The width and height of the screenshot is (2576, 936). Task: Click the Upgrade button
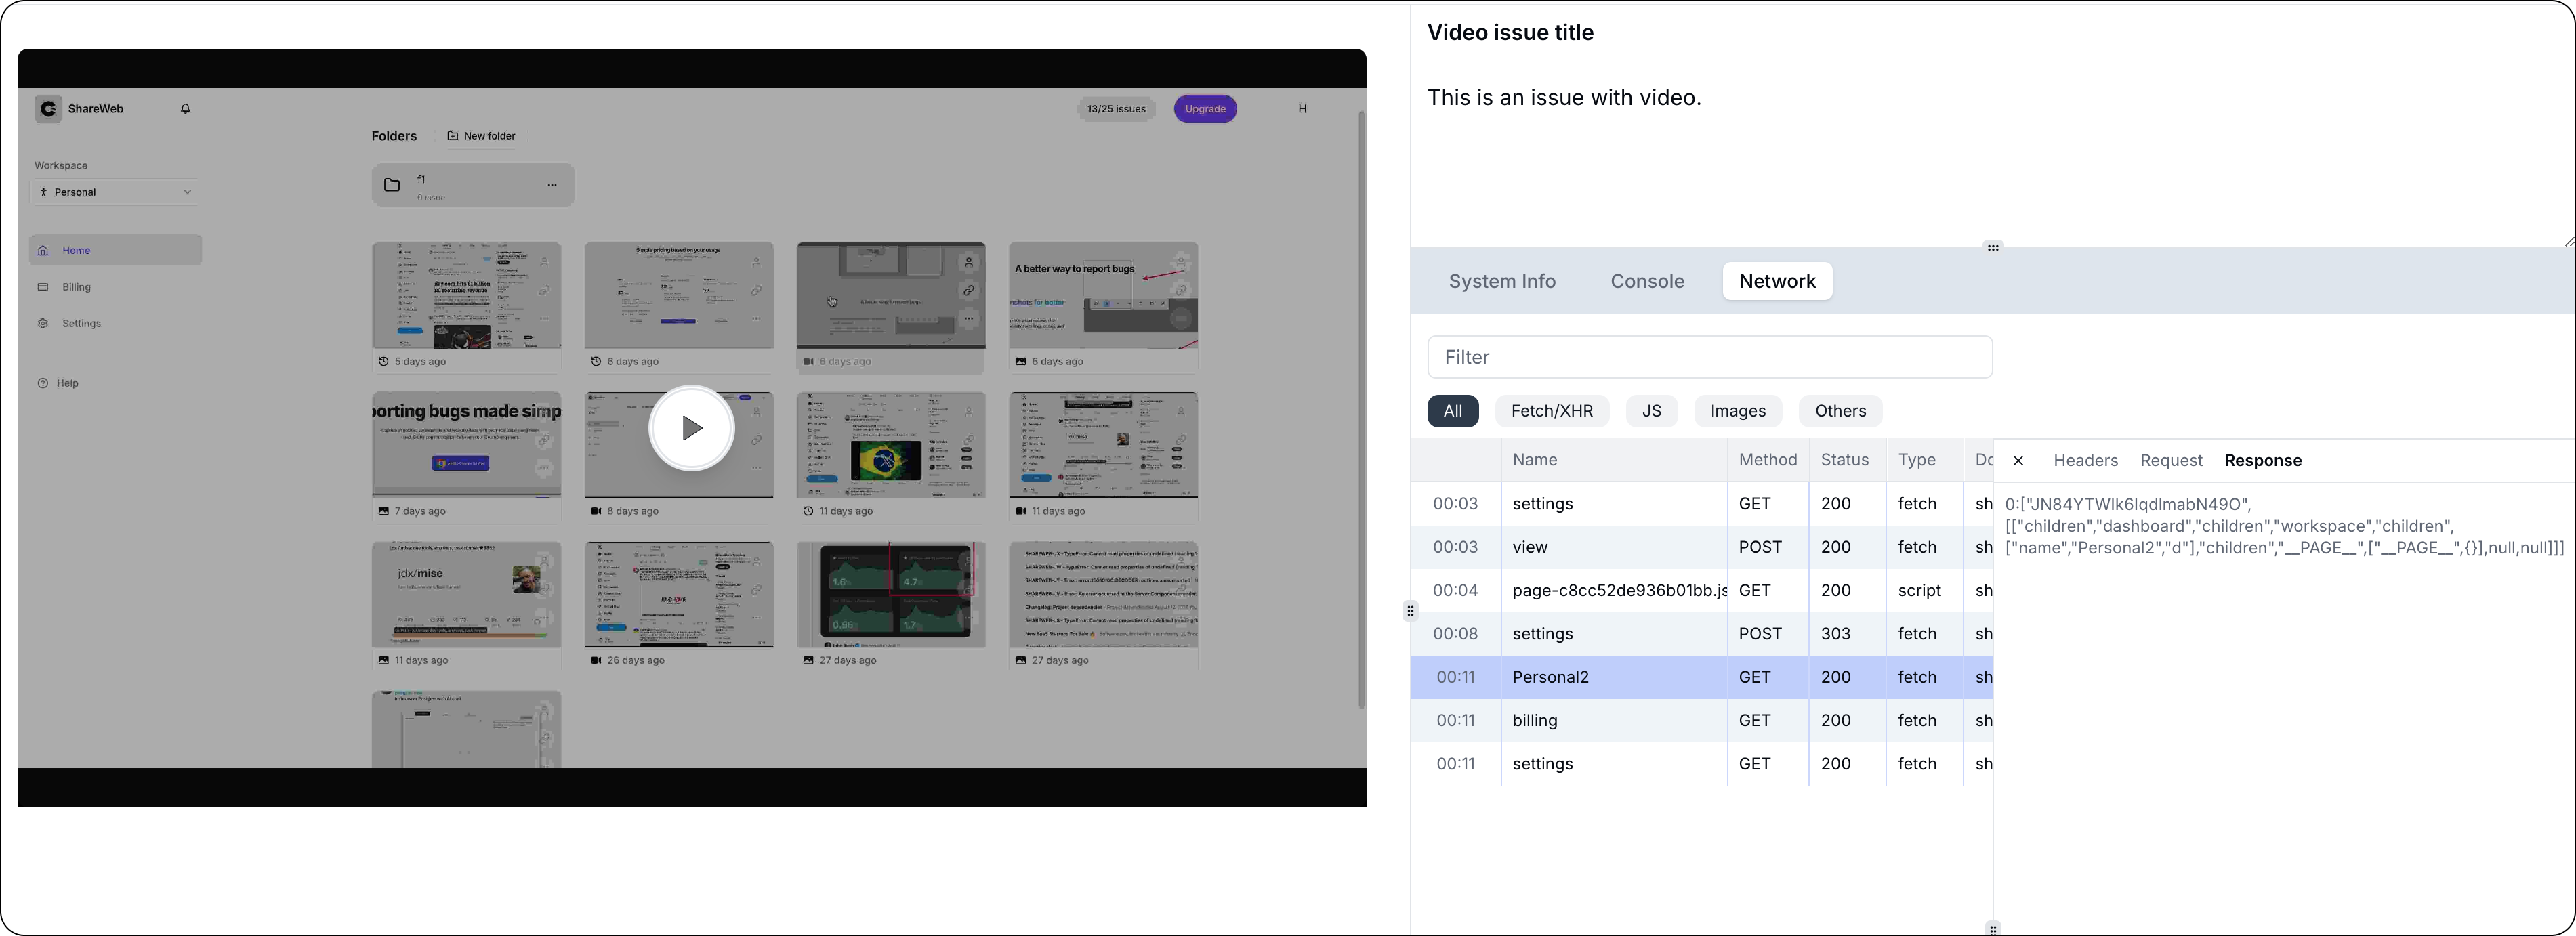point(1203,108)
